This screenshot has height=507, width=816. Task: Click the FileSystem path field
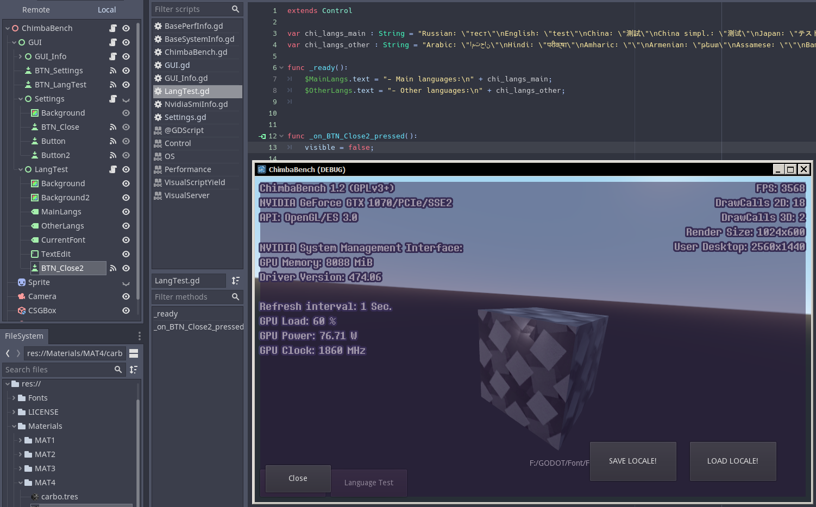click(x=75, y=353)
